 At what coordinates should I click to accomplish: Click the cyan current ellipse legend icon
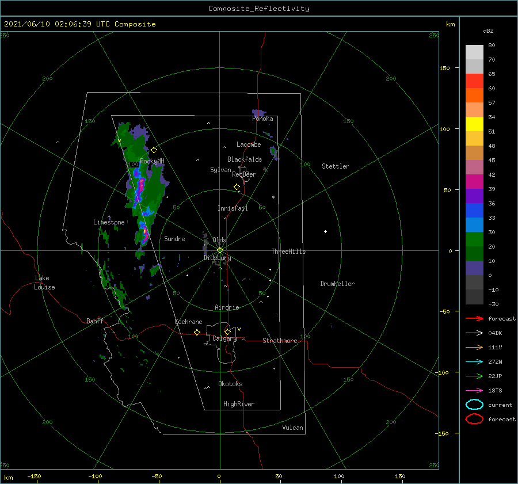(x=474, y=405)
